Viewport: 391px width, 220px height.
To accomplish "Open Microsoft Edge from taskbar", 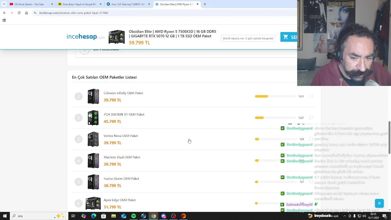I will click(x=93, y=216).
